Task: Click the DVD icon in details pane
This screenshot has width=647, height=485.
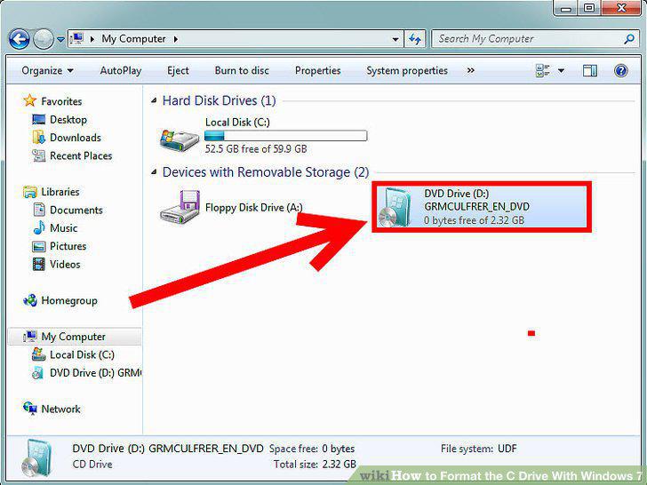Action: pos(36,458)
